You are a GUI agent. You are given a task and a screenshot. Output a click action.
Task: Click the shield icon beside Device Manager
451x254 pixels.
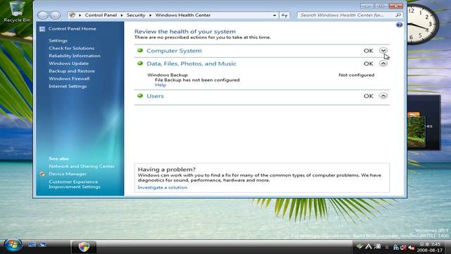(42, 174)
